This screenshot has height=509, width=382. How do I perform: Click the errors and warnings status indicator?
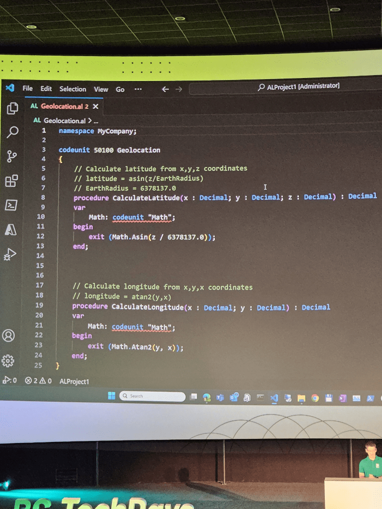pyautogui.click(x=38, y=381)
